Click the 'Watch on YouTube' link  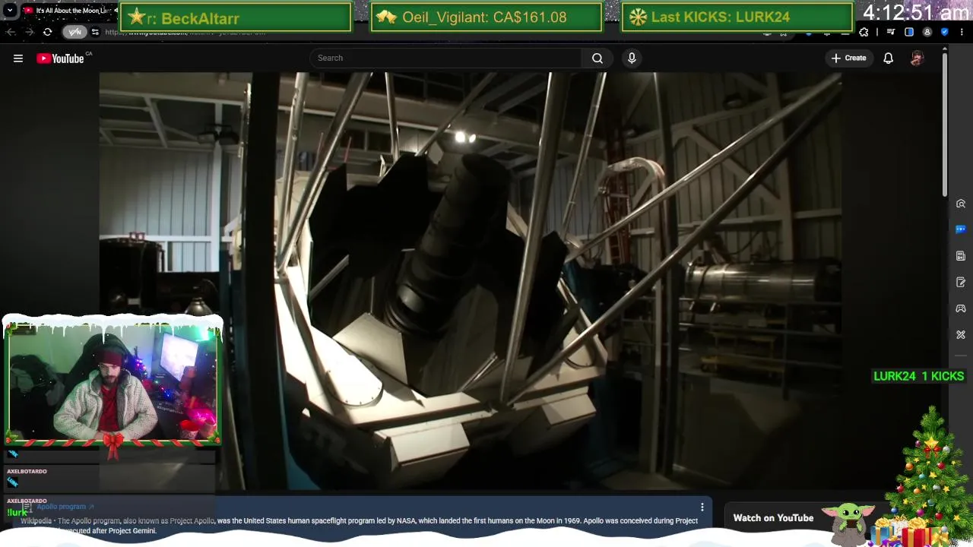click(x=773, y=518)
